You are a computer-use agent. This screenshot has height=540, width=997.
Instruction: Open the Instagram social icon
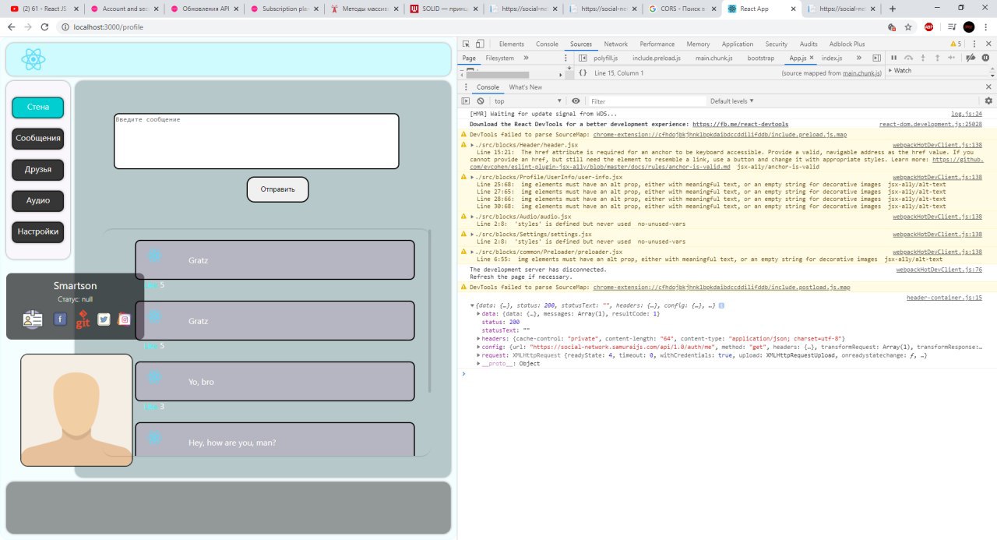point(124,319)
